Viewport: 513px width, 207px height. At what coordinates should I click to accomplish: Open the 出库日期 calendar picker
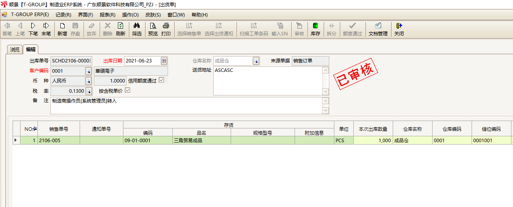point(164,61)
